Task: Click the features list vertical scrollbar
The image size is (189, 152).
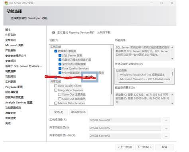Action: click(x=111, y=71)
